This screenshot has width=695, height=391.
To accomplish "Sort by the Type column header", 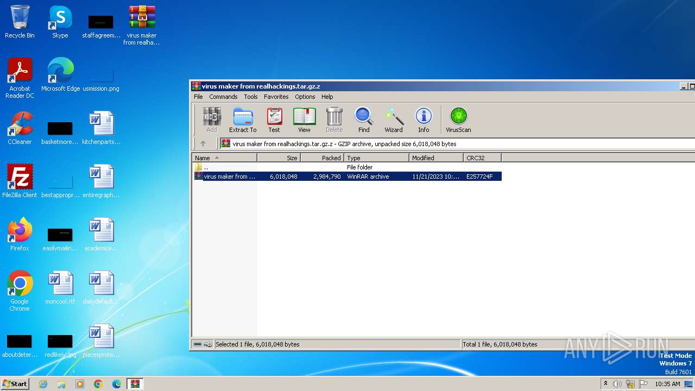I will (x=376, y=158).
